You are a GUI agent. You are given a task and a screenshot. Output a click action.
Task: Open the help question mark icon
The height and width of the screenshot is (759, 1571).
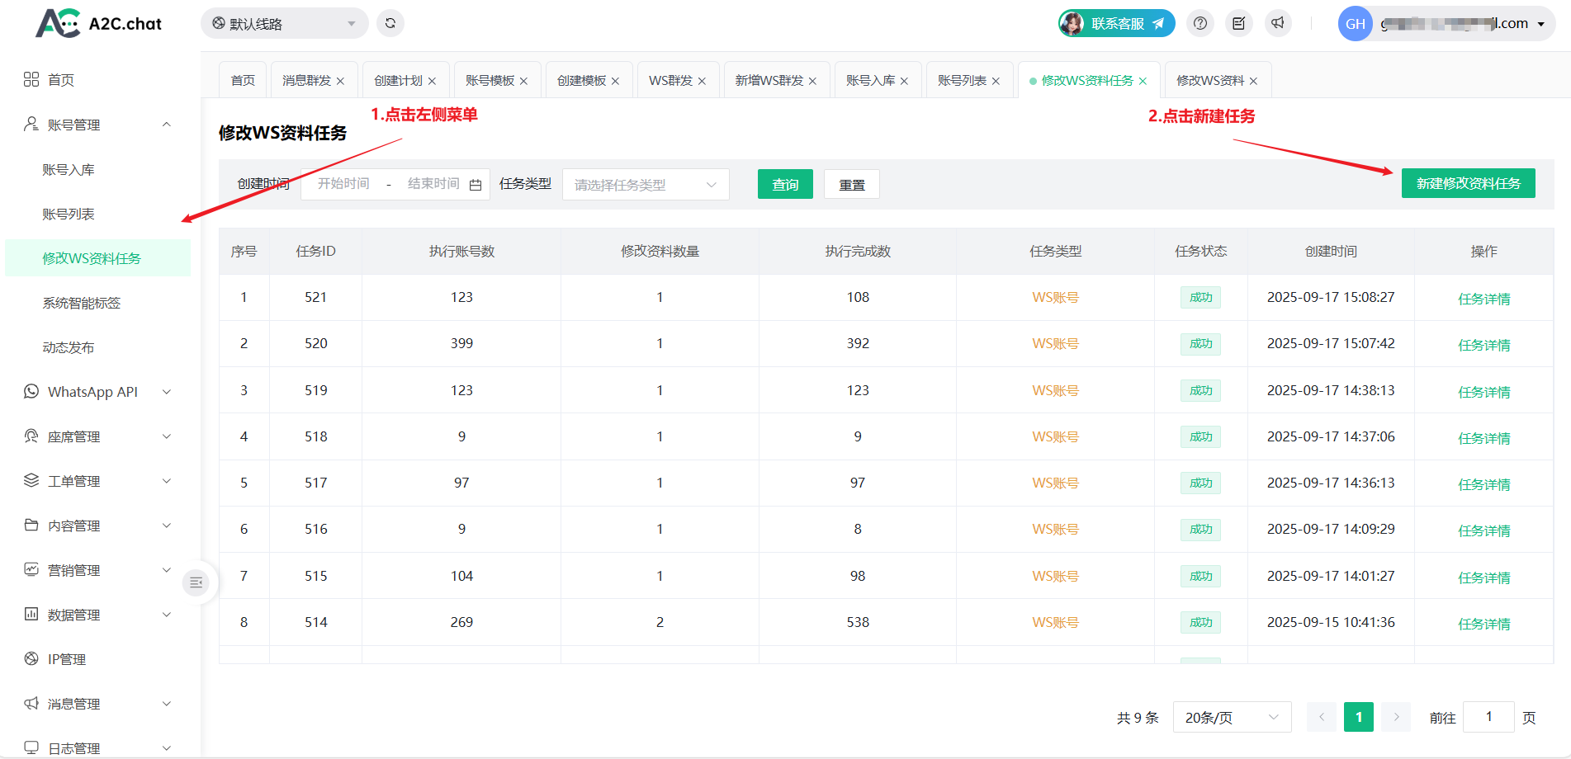[1200, 23]
